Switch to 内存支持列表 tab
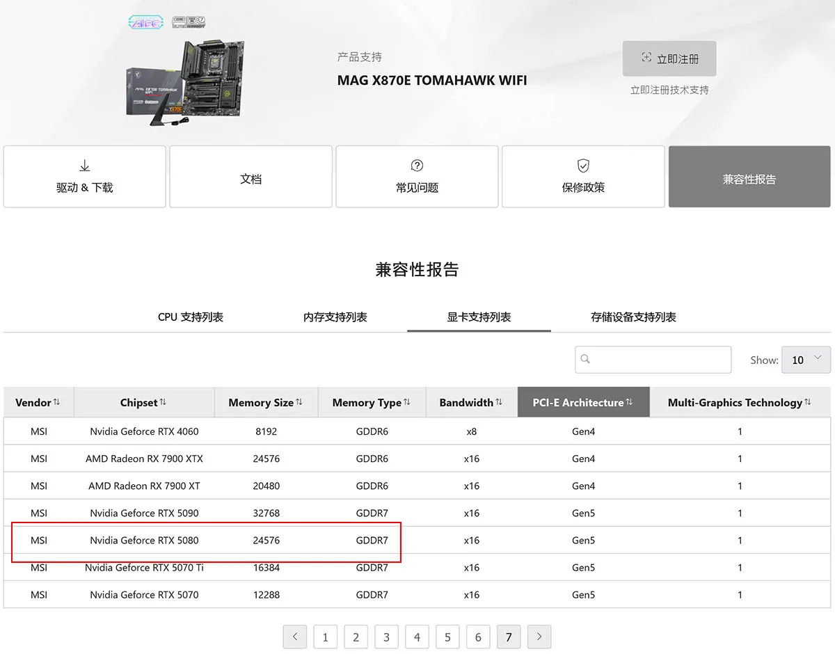The width and height of the screenshot is (835, 654). 335,317
